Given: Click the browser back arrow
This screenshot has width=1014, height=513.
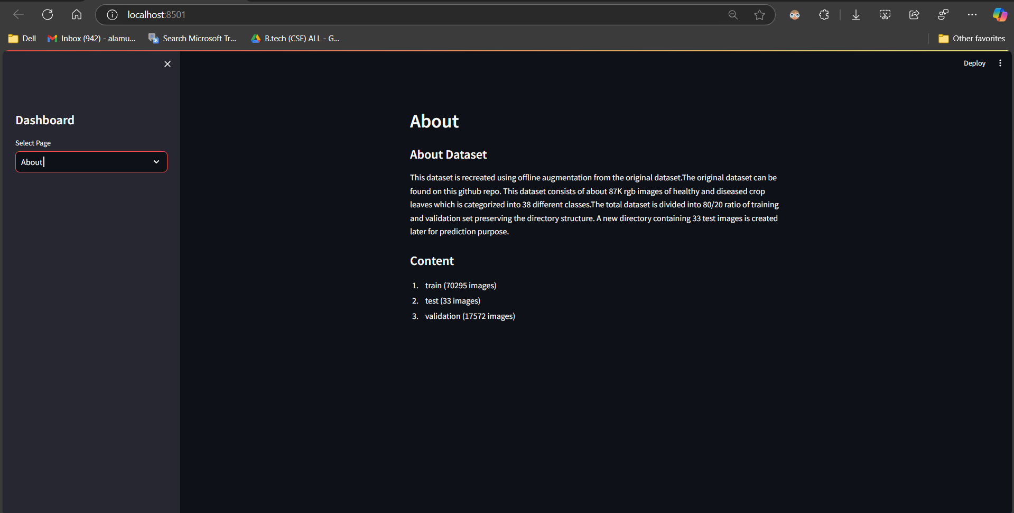Looking at the screenshot, I should [18, 15].
